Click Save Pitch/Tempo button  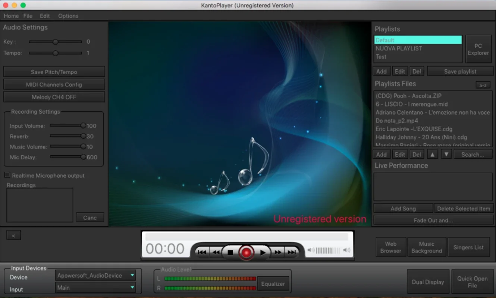point(54,72)
